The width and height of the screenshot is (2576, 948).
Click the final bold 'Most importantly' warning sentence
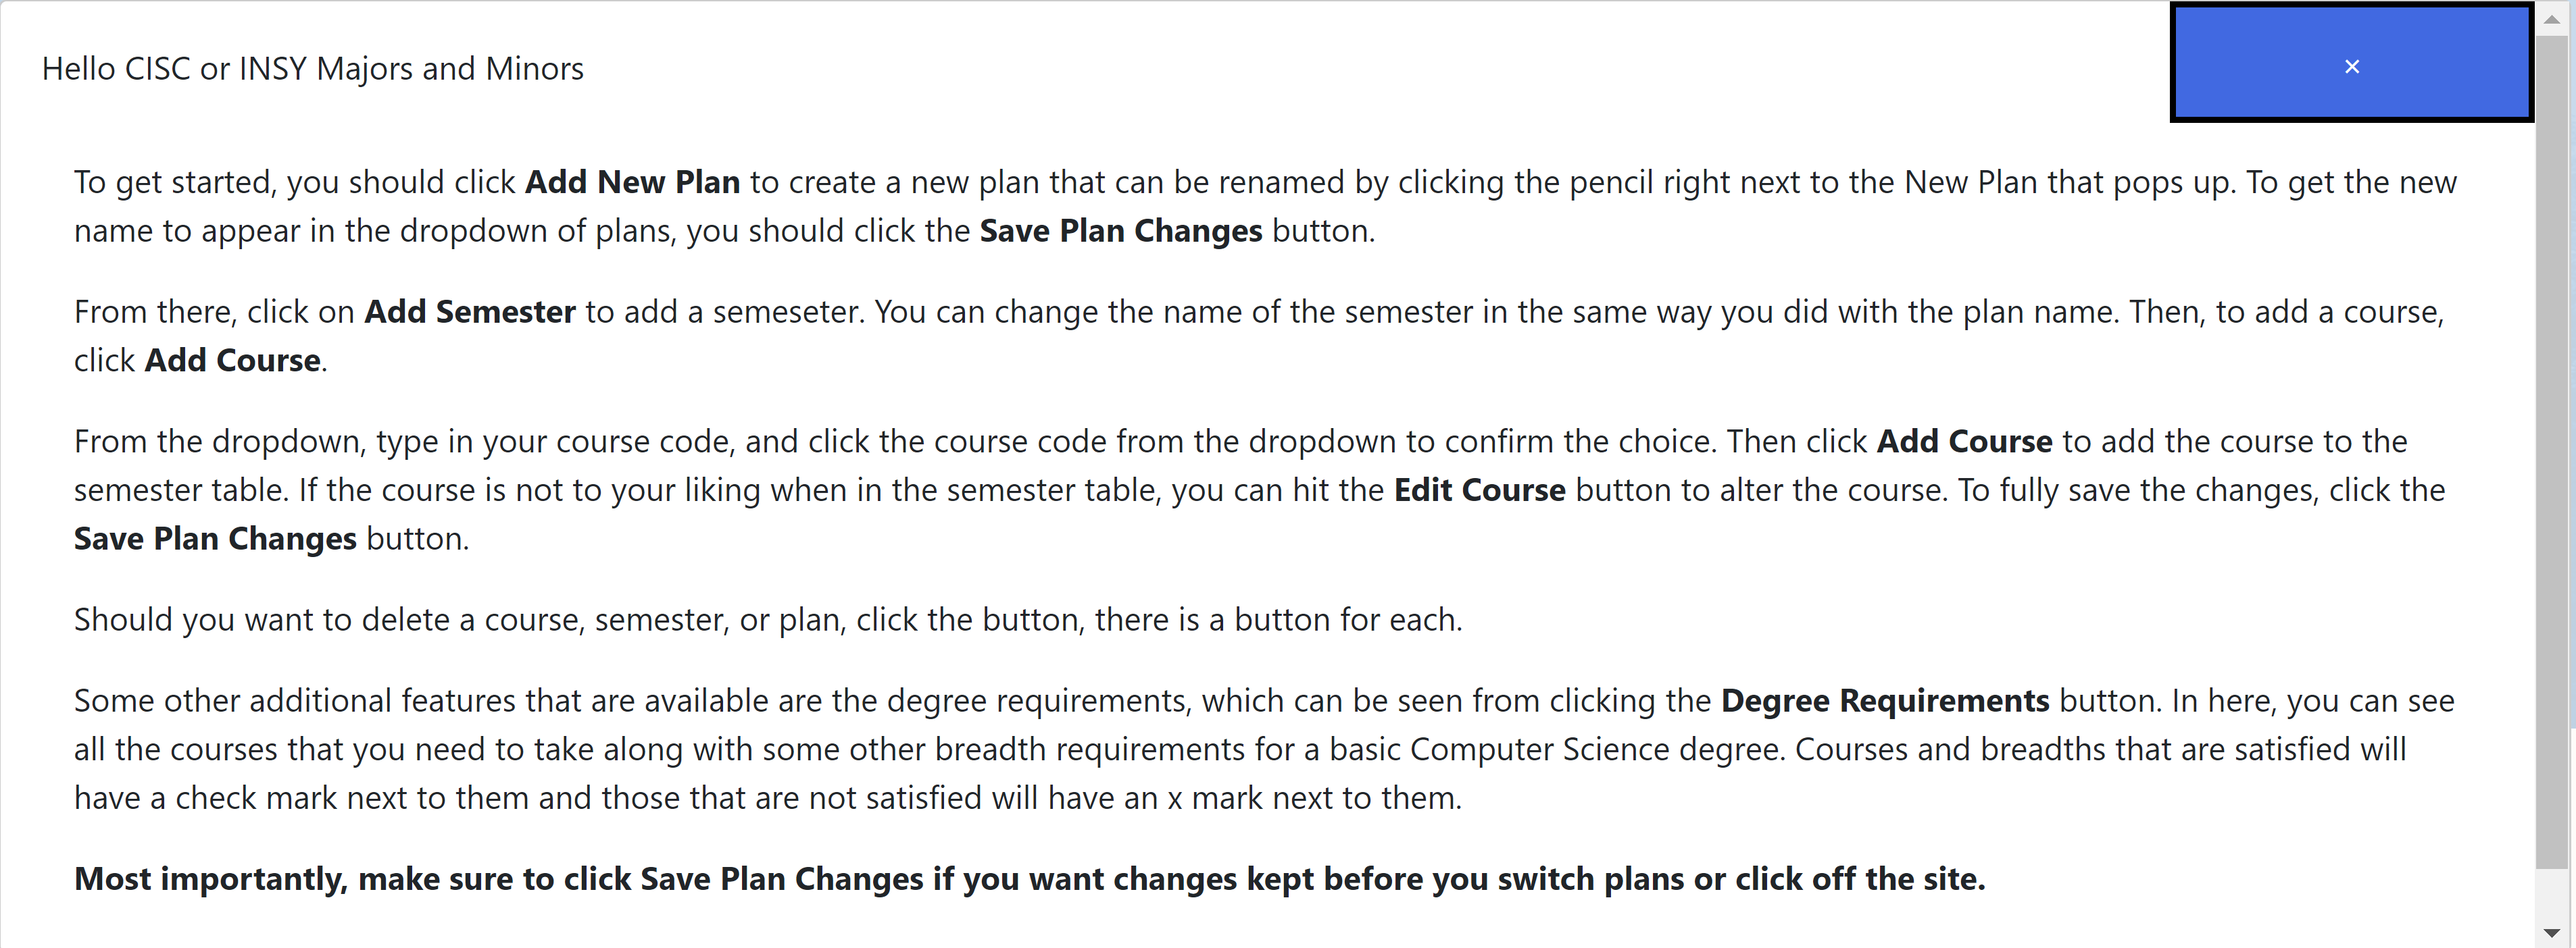1030,879
